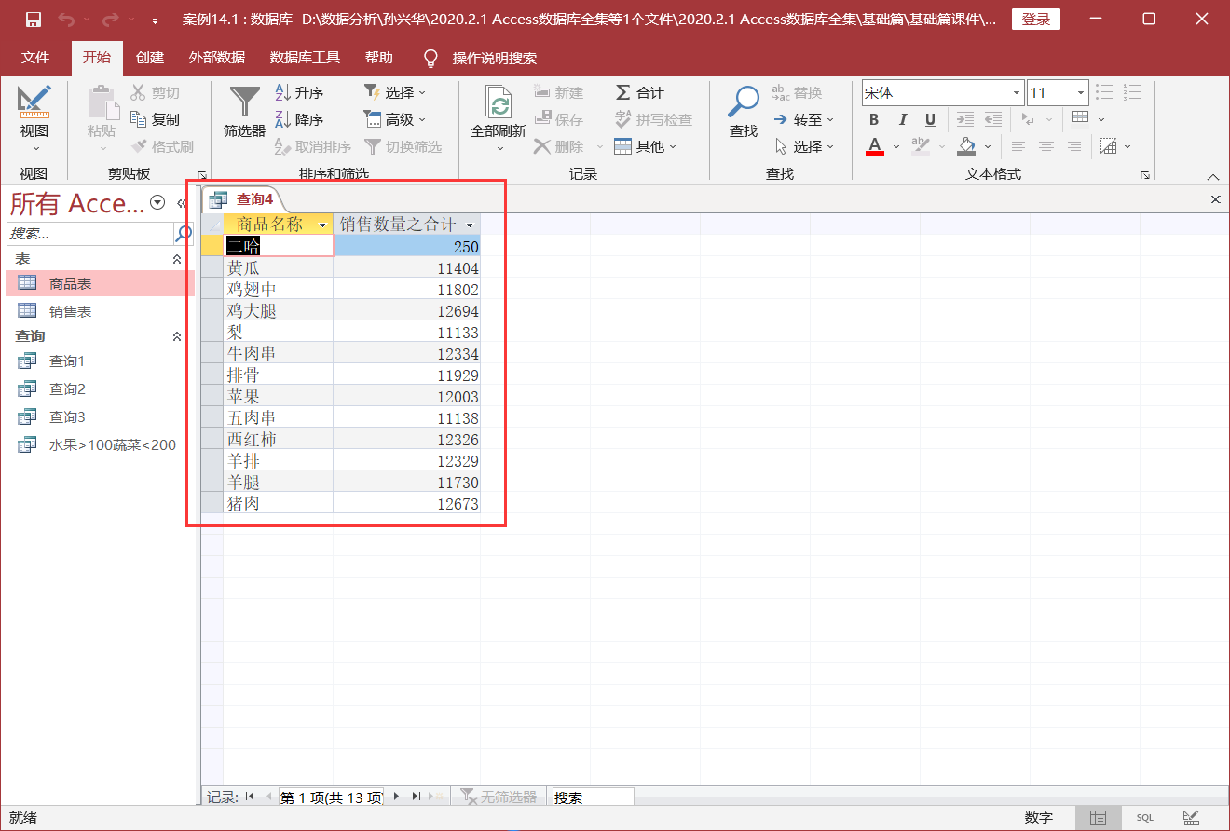
Task: Click the Totals (合计) sigma button
Action: tap(639, 92)
